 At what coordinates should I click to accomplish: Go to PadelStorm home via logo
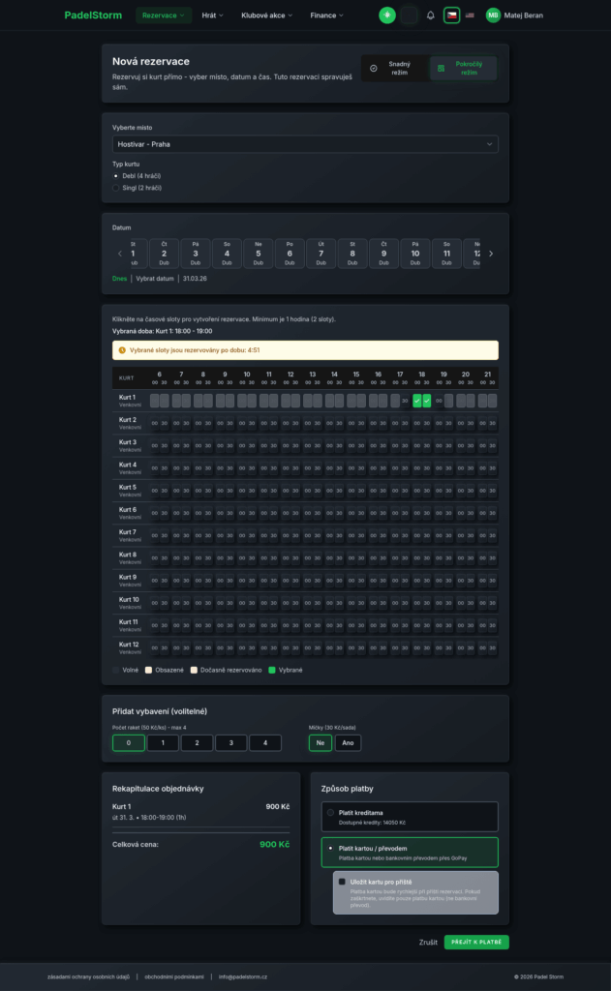pyautogui.click(x=93, y=15)
